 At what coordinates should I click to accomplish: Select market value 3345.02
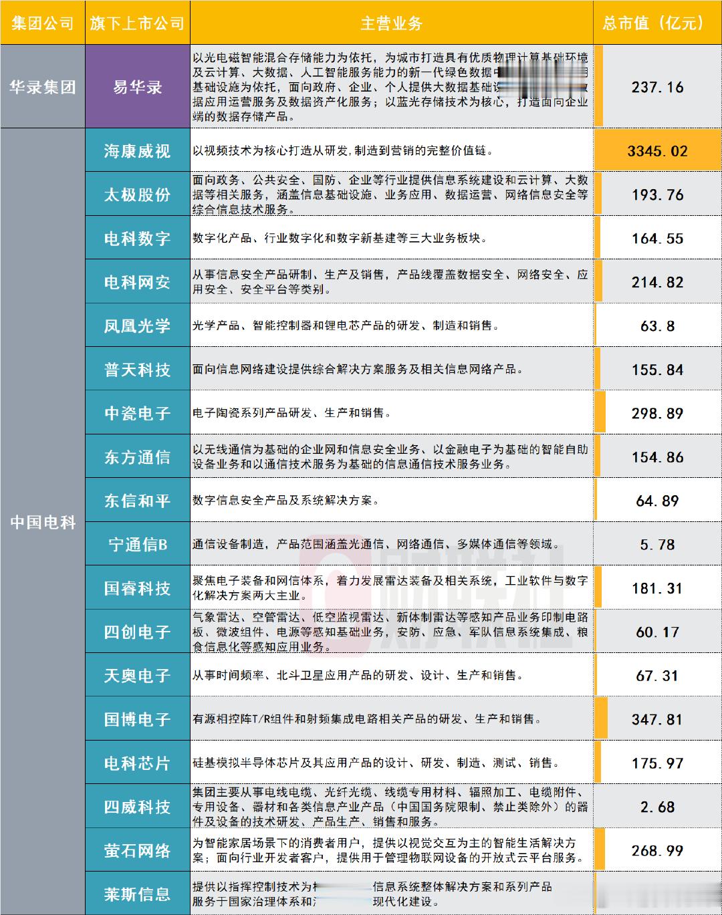pos(658,151)
